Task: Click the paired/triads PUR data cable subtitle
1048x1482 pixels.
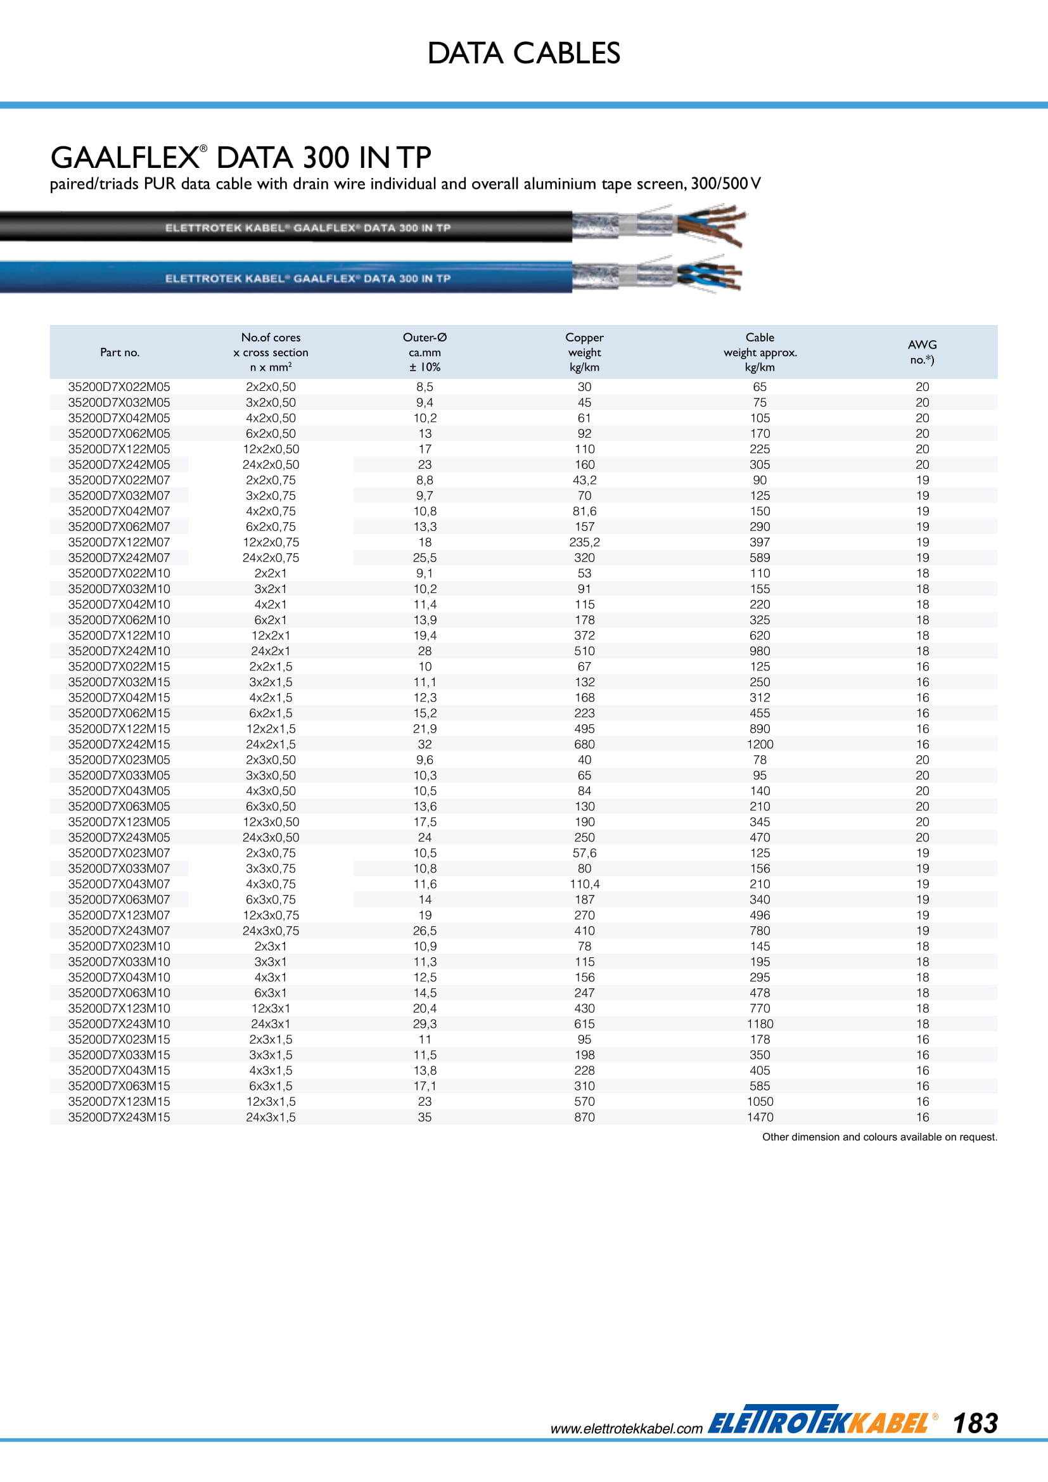Action: (406, 184)
